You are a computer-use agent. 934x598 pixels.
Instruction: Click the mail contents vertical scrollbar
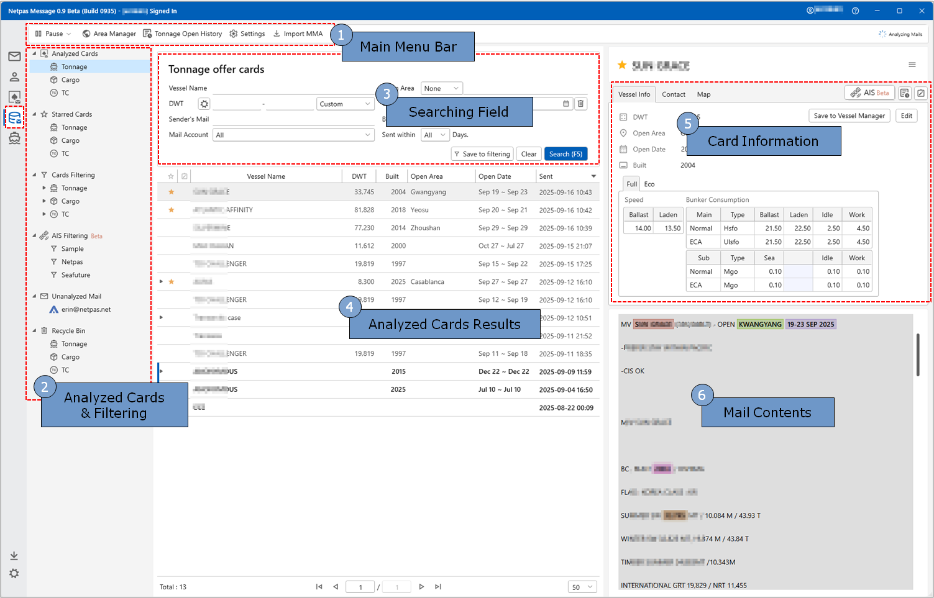click(x=917, y=354)
